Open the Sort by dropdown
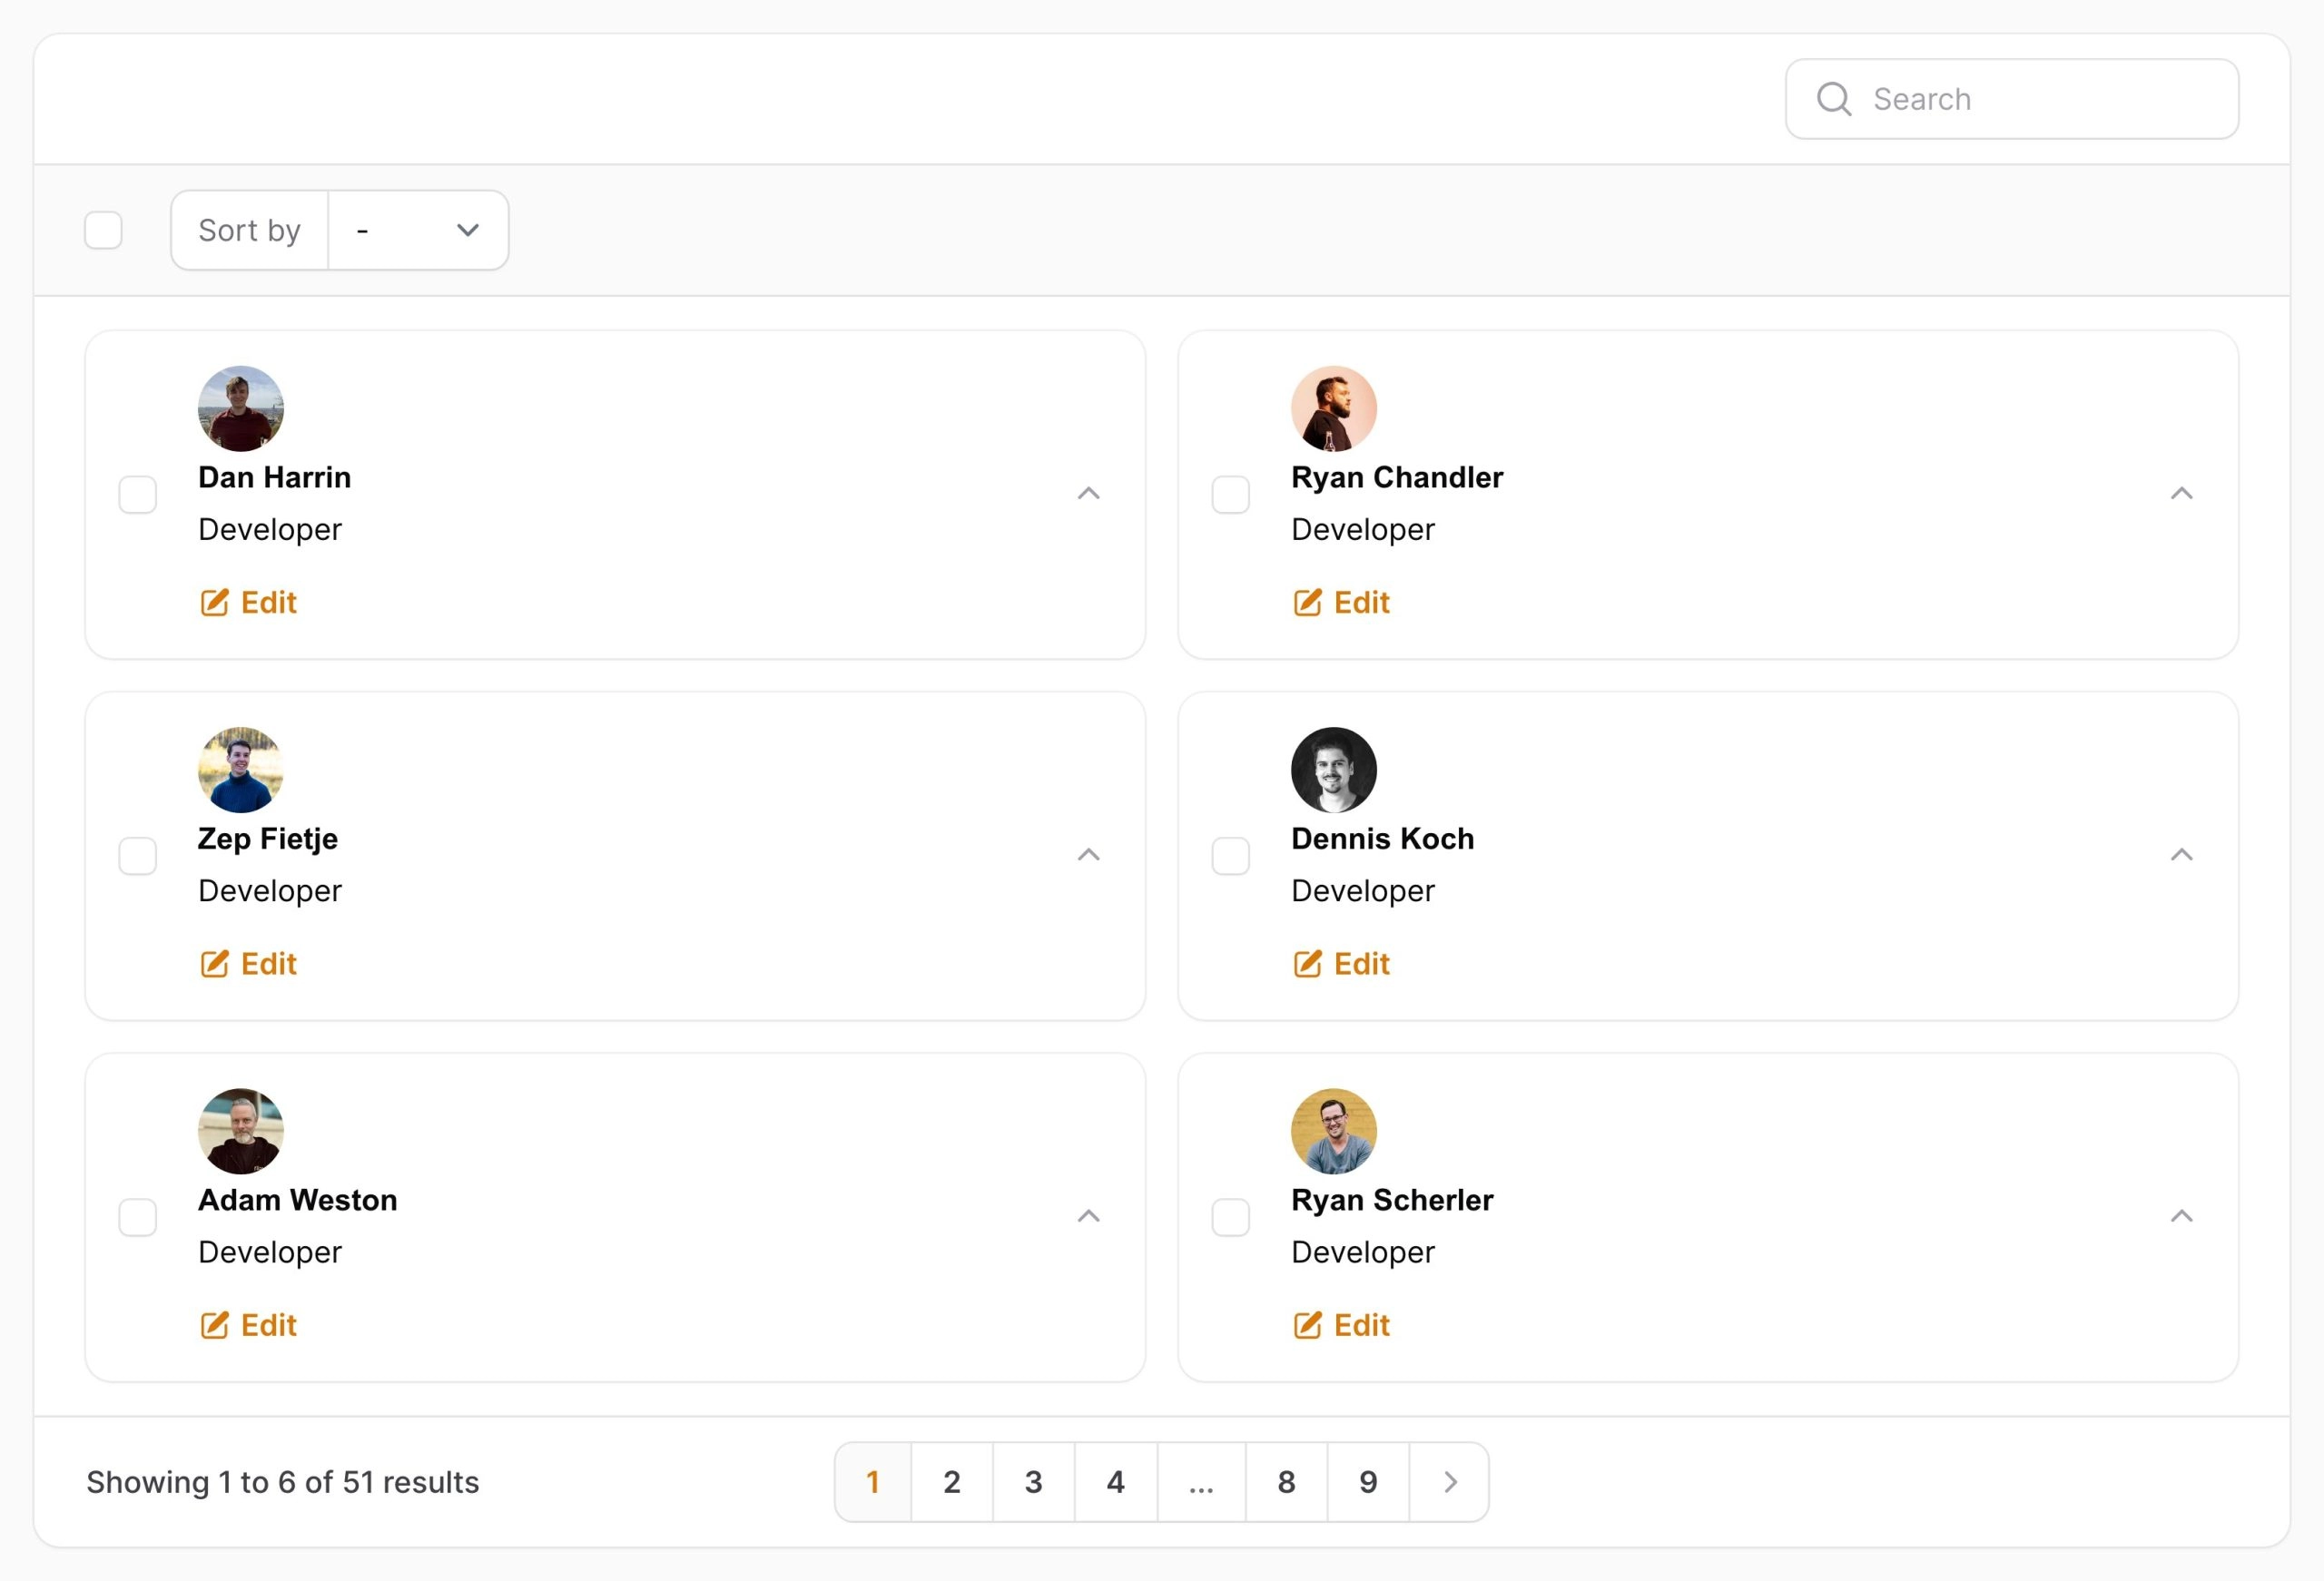2324x1581 pixels. click(418, 230)
